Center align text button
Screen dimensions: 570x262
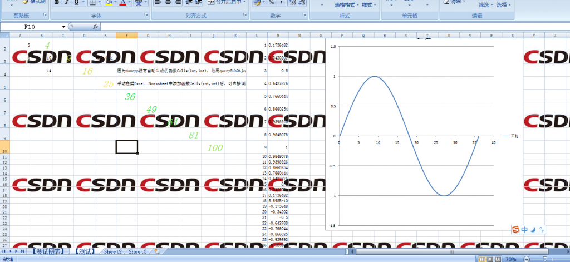pos(168,3)
